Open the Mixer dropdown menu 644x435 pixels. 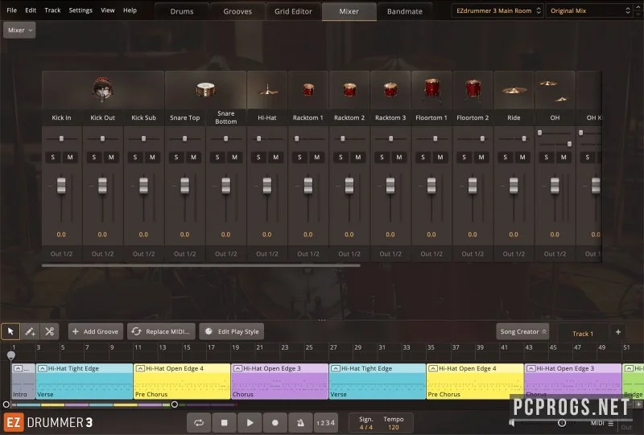pyautogui.click(x=19, y=30)
